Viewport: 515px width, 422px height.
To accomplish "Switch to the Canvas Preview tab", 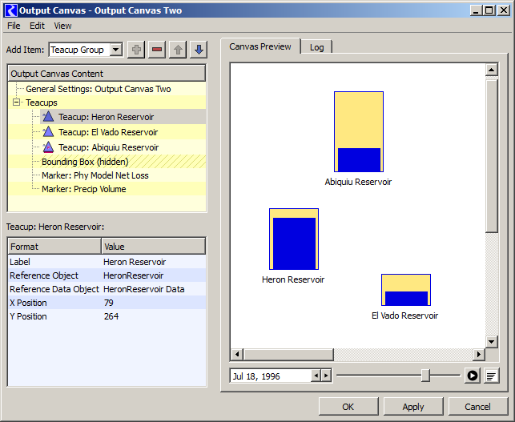I will click(260, 46).
